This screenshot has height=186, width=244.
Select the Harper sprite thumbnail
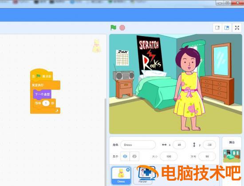coord(143,176)
